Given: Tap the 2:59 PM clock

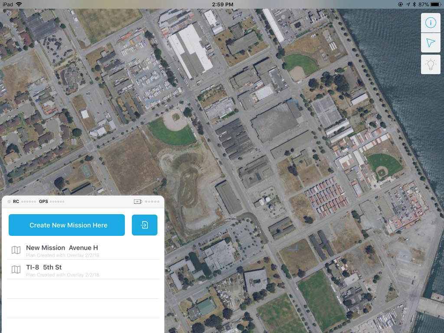Looking at the screenshot, I should click(222, 4).
